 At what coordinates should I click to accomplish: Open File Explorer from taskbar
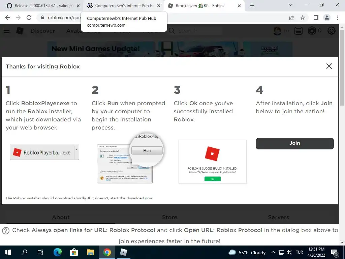90,252
